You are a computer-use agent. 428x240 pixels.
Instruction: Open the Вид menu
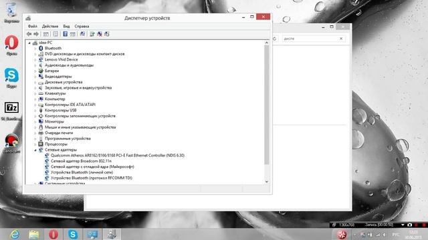66,27
